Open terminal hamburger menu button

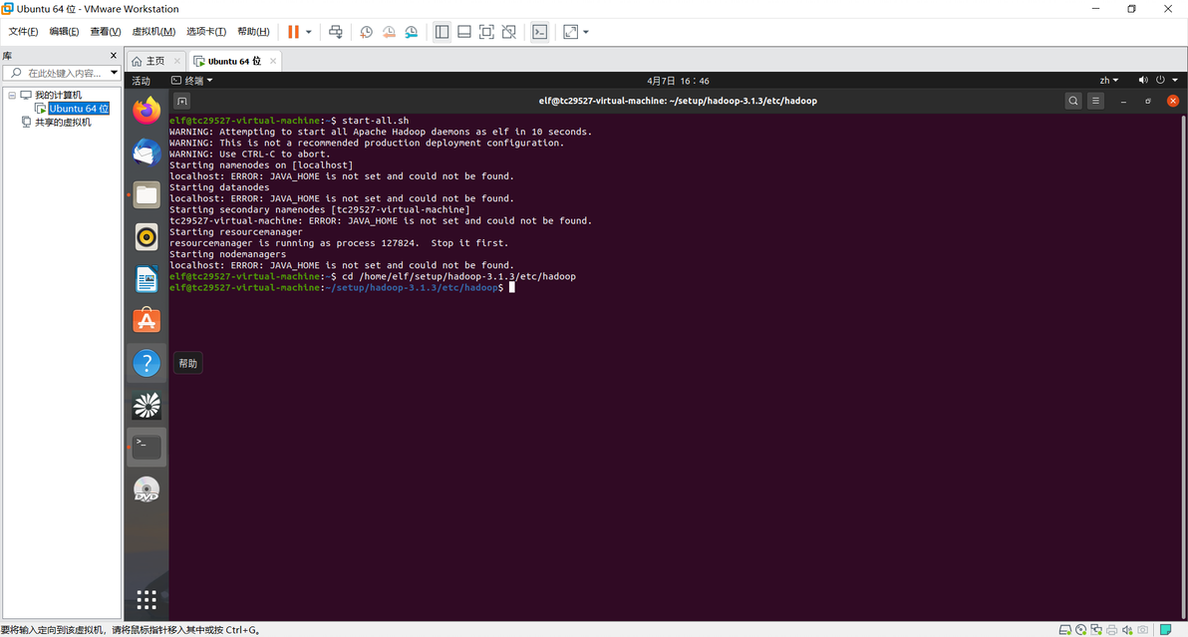(1095, 101)
